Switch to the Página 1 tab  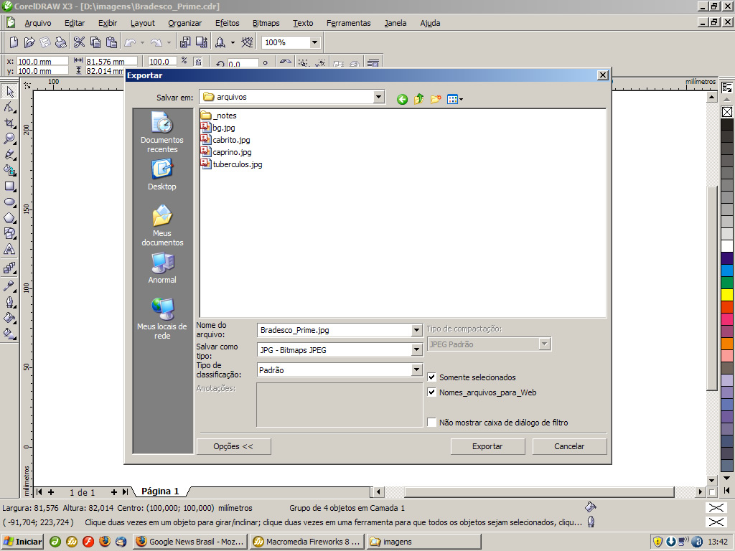(160, 491)
